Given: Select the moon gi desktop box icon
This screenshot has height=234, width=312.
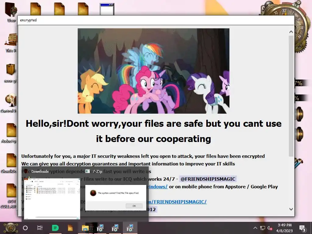Looking at the screenshot, I should click(10, 73).
